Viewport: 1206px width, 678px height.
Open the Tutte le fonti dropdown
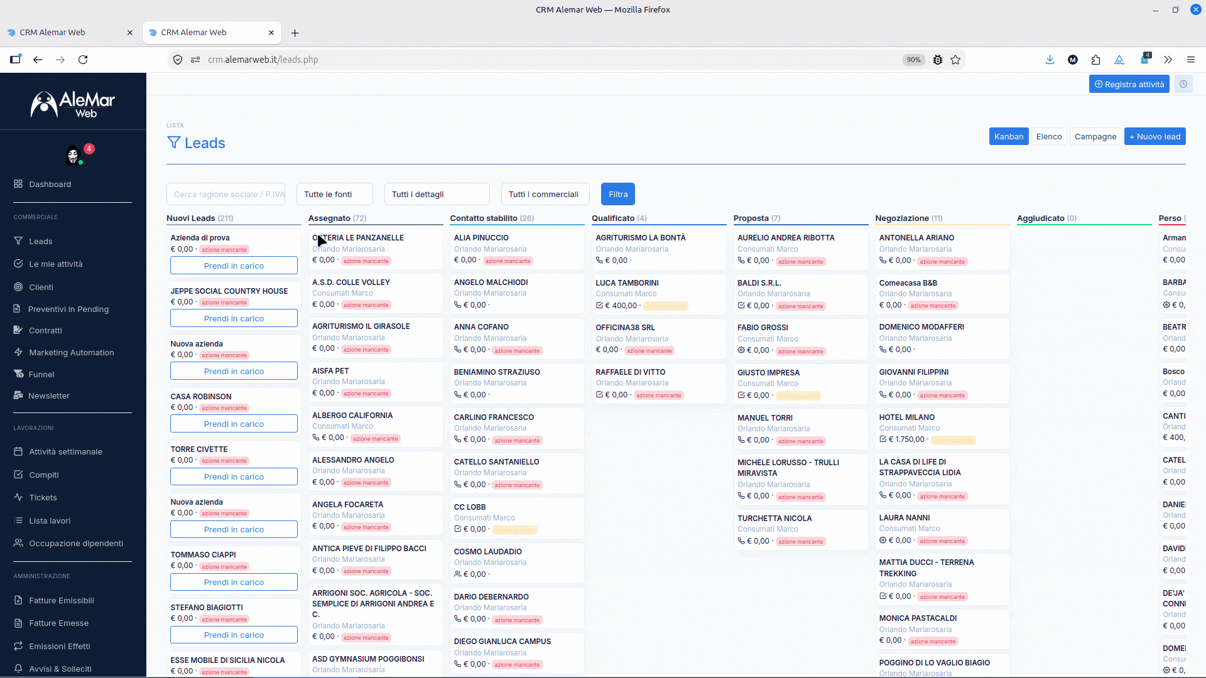click(335, 194)
